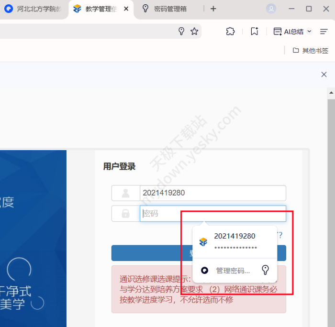Click the user profile avatar icon
The height and width of the screenshot is (327, 335).
point(271,9)
